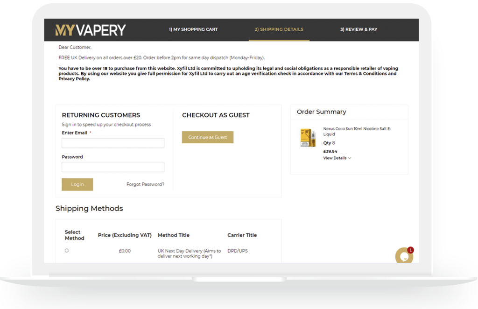This screenshot has height=309, width=478.
Task: Click the red chat notification badge
Action: click(x=410, y=250)
